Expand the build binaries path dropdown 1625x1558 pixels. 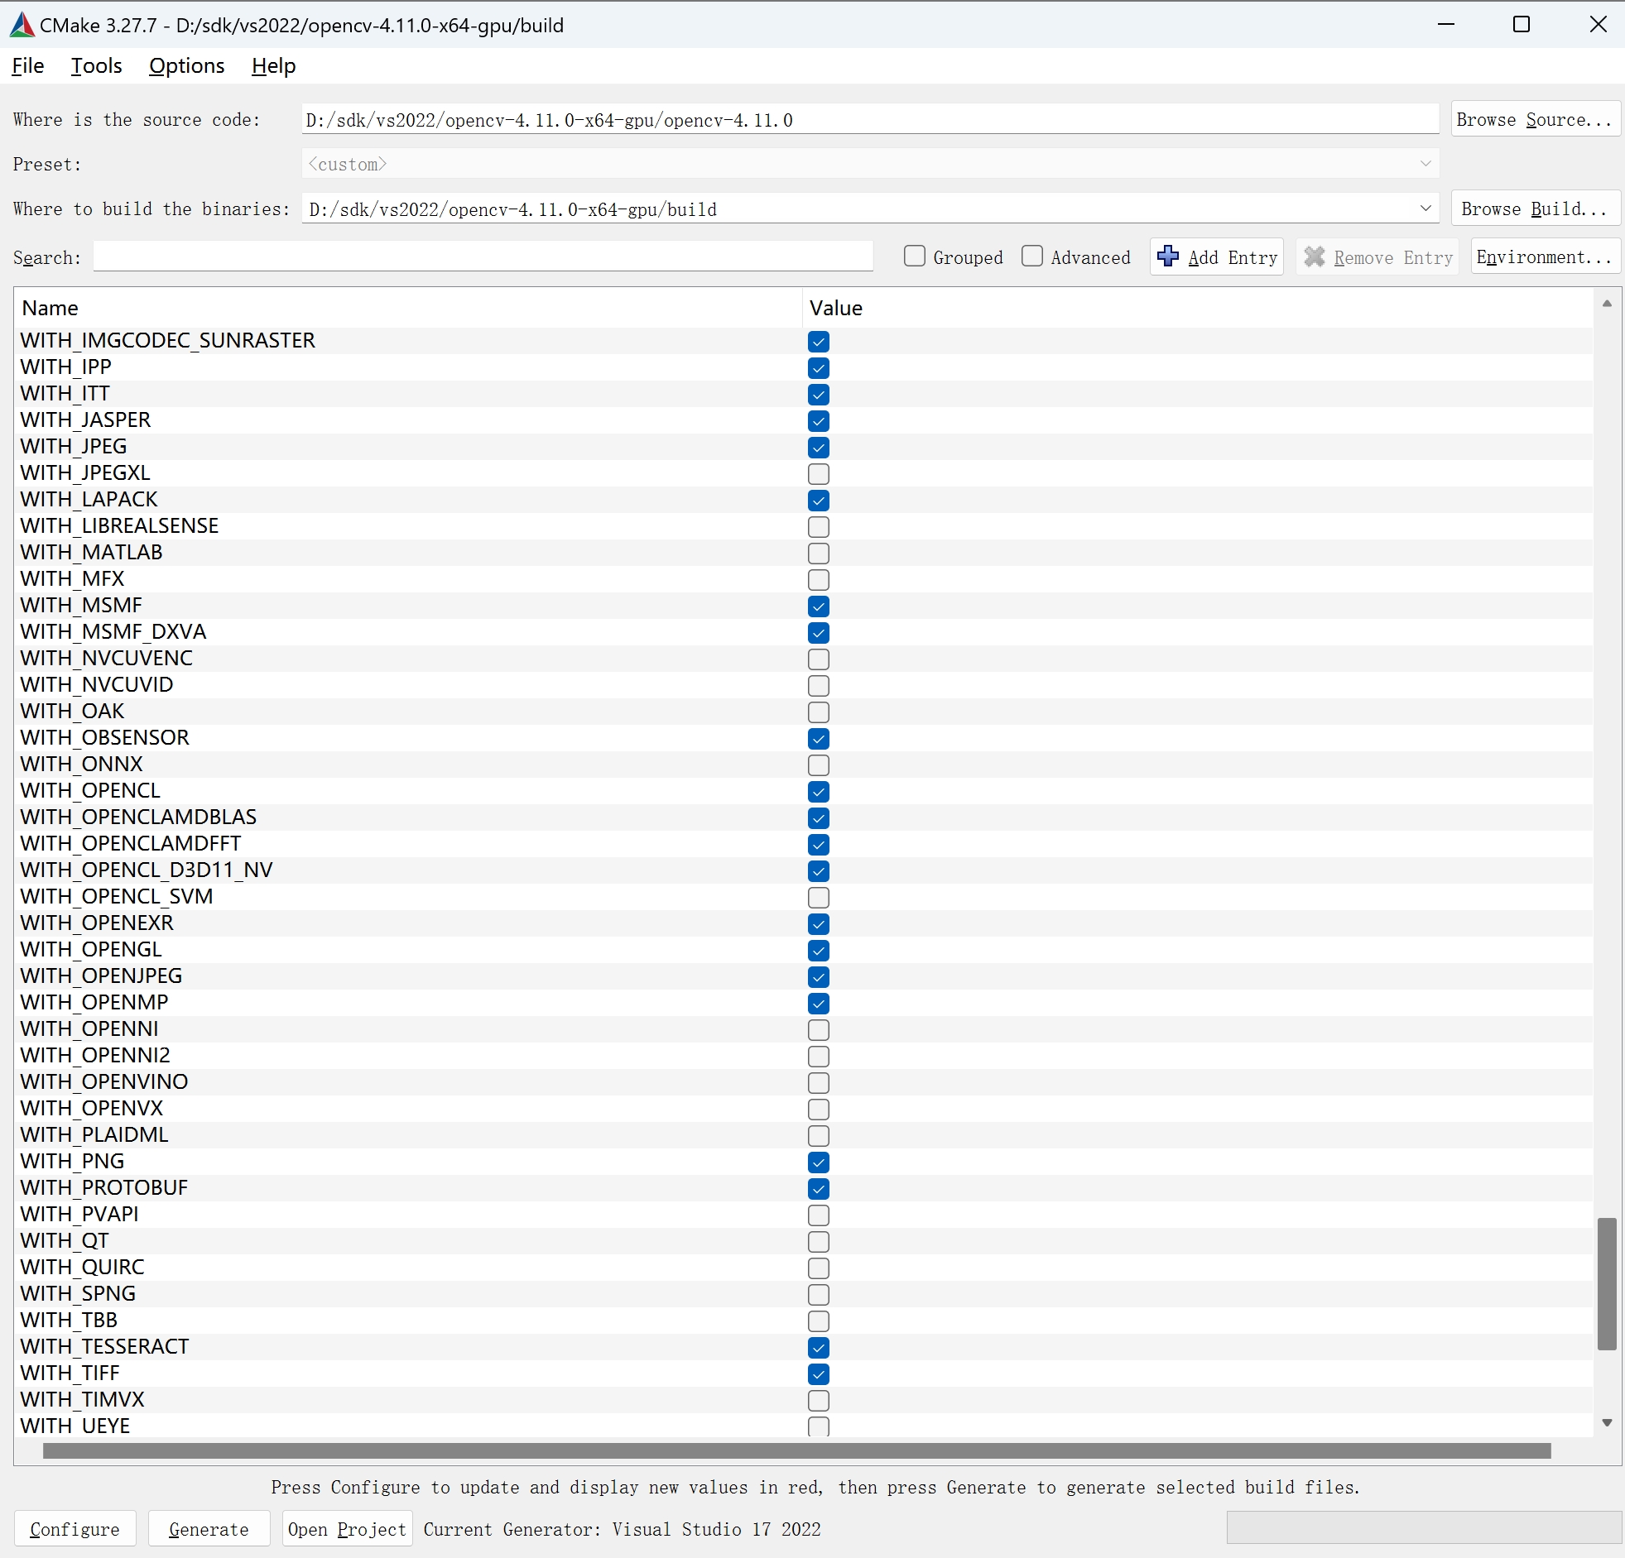pyautogui.click(x=1425, y=209)
